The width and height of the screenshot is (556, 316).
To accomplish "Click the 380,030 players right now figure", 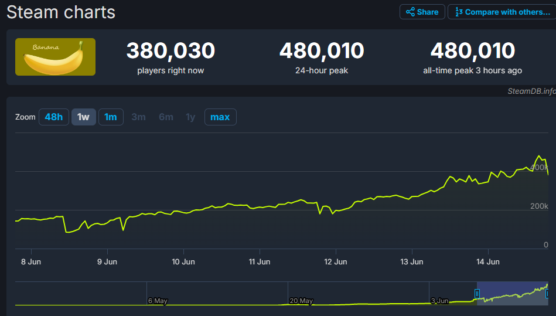I will tap(170, 50).
